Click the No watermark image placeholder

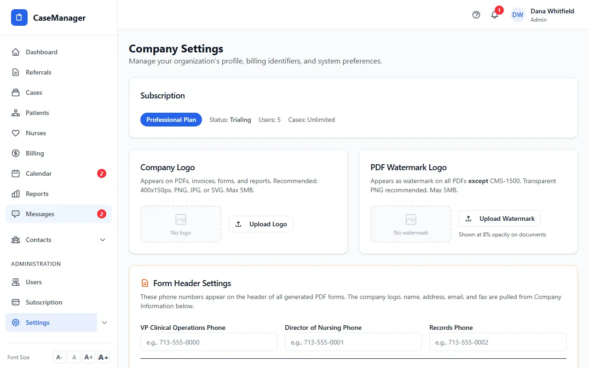click(x=411, y=224)
